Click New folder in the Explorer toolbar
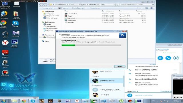This screenshot has width=183, height=103. point(95,8)
